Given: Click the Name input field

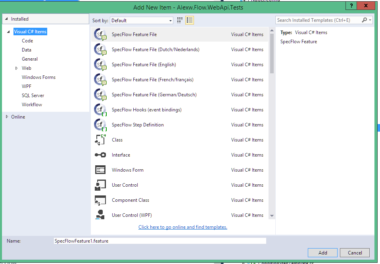Looking at the screenshot, I should (x=160, y=241).
